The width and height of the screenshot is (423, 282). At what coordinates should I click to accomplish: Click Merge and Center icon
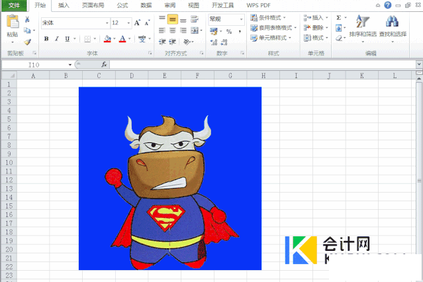(x=195, y=30)
